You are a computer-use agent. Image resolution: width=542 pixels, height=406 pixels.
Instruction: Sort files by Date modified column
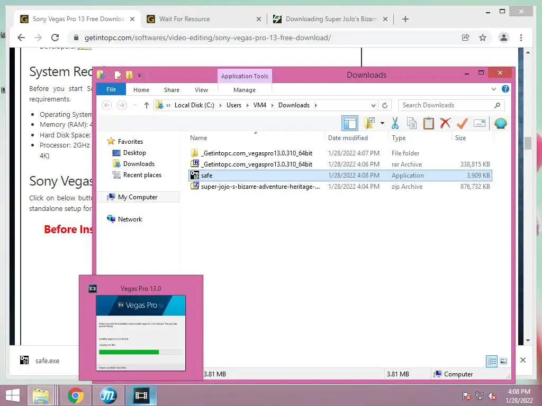(x=348, y=138)
